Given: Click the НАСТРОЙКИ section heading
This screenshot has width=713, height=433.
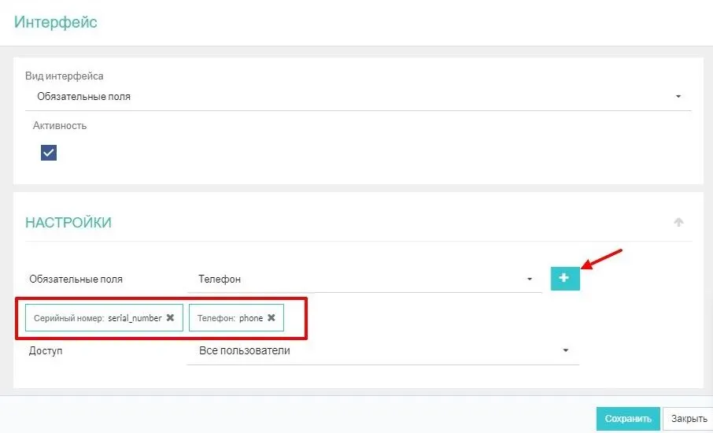Looking at the screenshot, I should [68, 223].
